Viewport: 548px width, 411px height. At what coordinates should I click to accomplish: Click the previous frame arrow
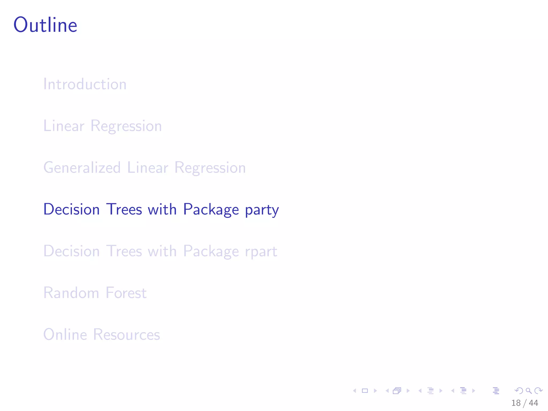click(387, 391)
